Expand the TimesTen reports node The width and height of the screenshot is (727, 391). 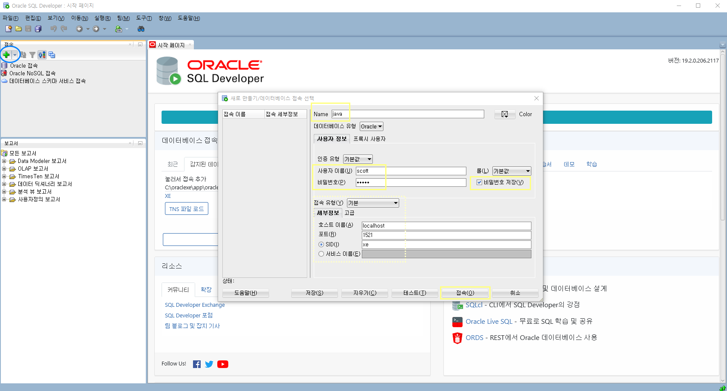tap(4, 176)
